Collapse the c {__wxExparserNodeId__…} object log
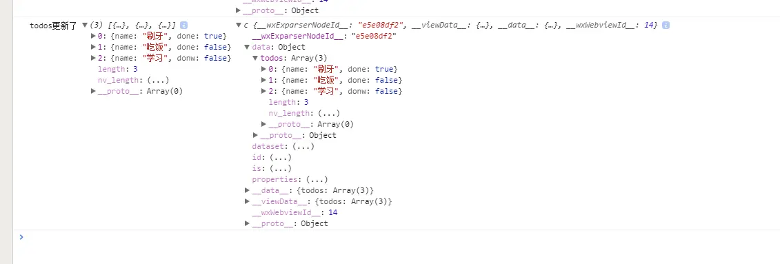Image resolution: width=780 pixels, height=264 pixels. pyautogui.click(x=239, y=25)
